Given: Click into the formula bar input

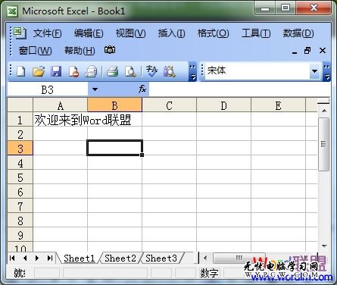Looking at the screenshot, I should (239, 89).
